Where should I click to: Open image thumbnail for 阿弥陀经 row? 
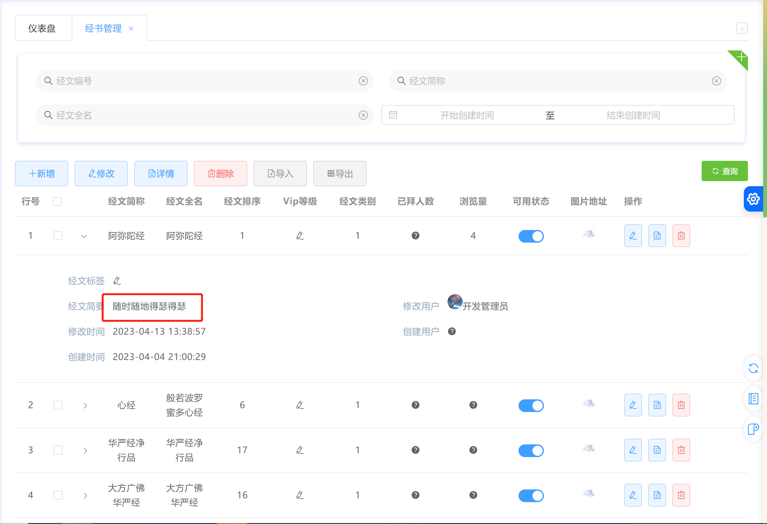tap(589, 234)
